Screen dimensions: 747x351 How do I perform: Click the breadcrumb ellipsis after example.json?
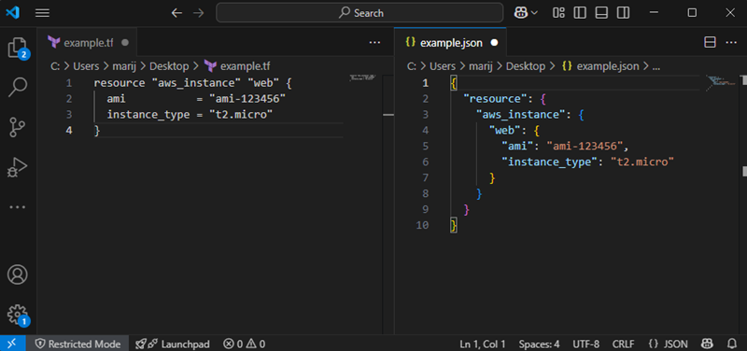click(x=655, y=67)
